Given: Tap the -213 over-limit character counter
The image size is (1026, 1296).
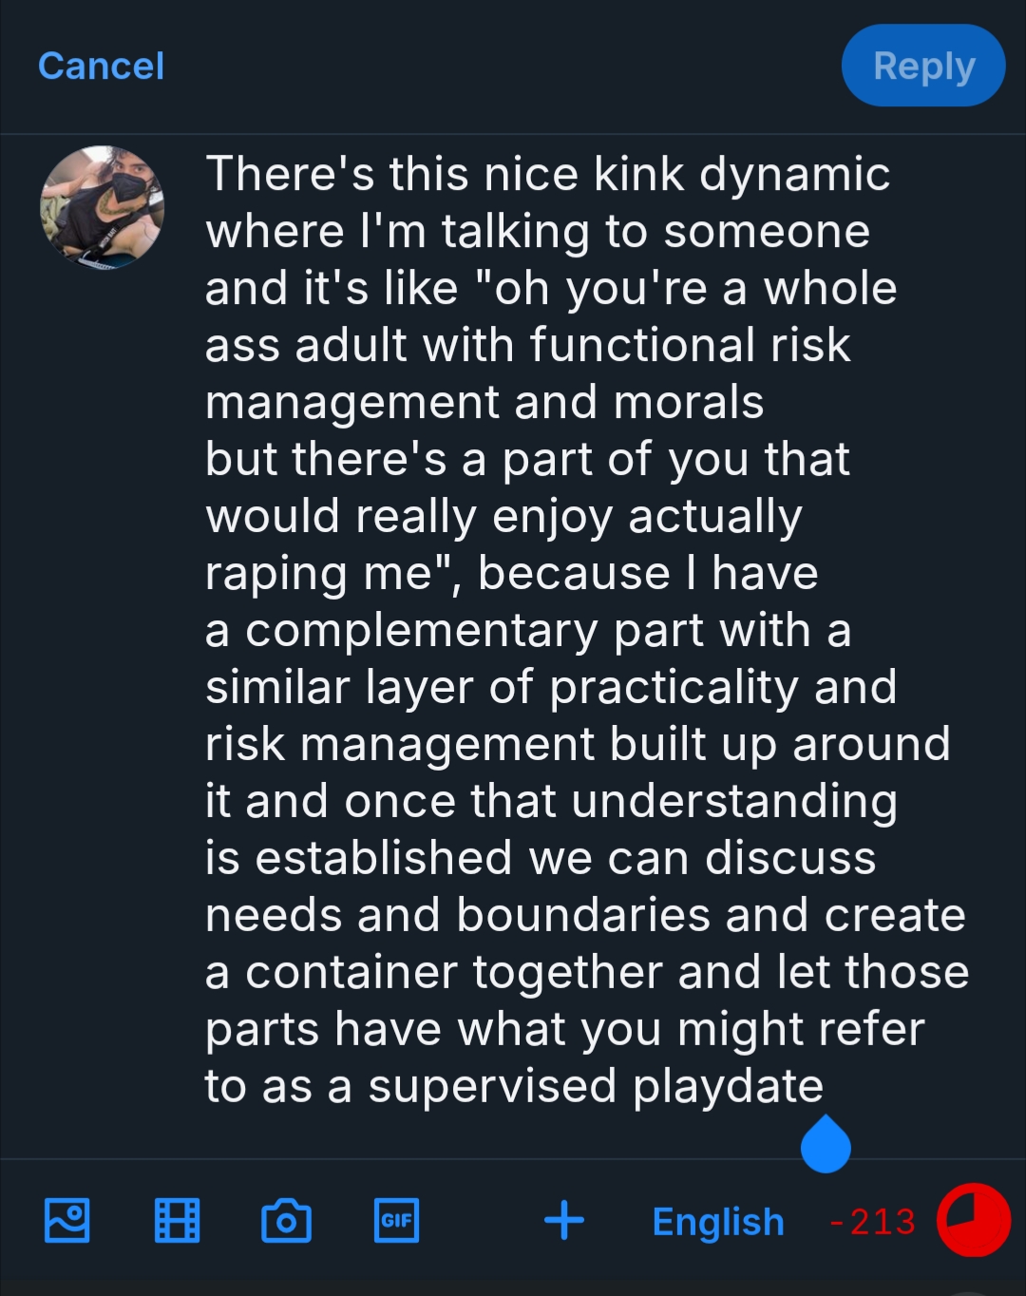Looking at the screenshot, I should [x=873, y=1222].
